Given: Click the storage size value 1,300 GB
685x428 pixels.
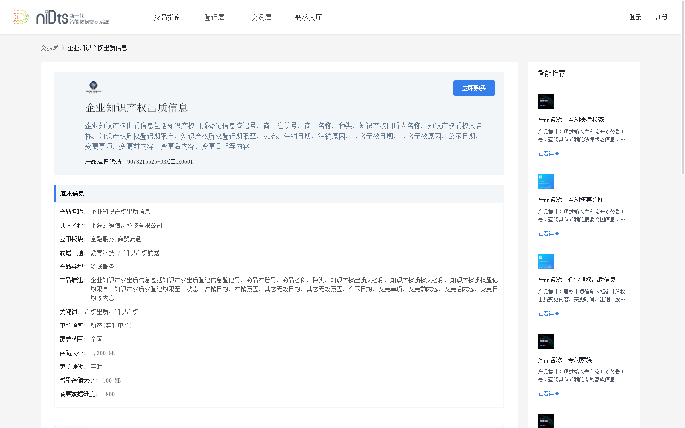Looking at the screenshot, I should (102, 353).
